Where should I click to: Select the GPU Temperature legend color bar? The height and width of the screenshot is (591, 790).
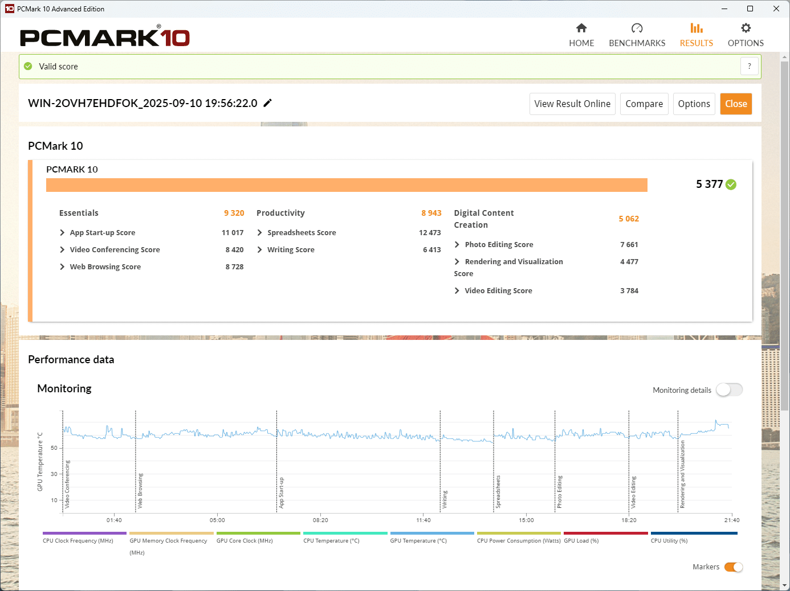point(431,533)
